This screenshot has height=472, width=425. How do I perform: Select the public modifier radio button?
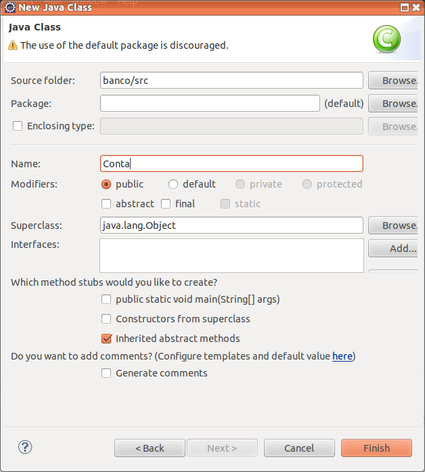coord(106,184)
